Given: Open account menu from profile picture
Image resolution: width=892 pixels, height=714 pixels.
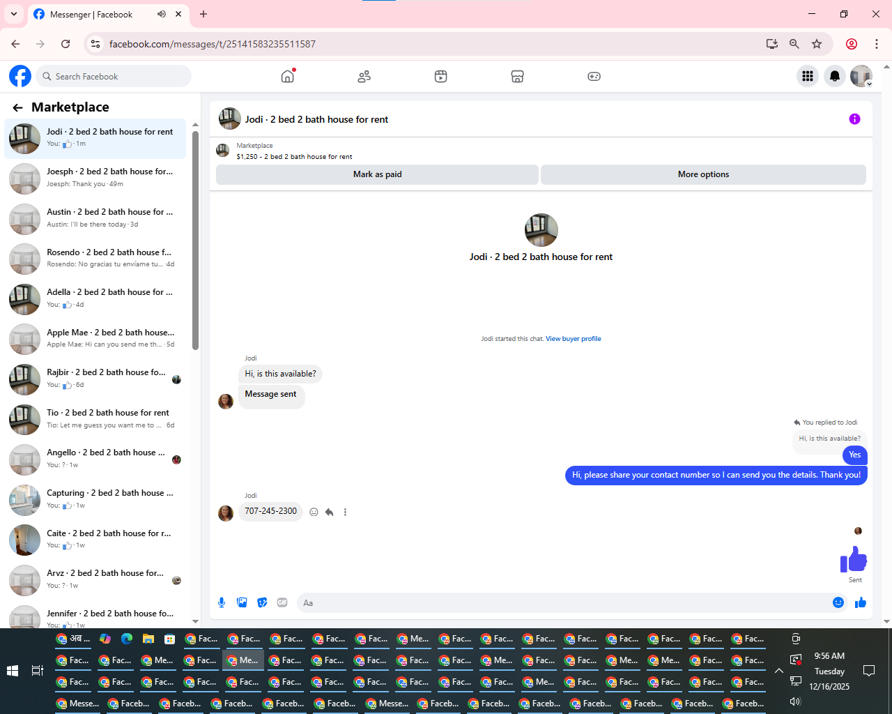Looking at the screenshot, I should click(861, 76).
